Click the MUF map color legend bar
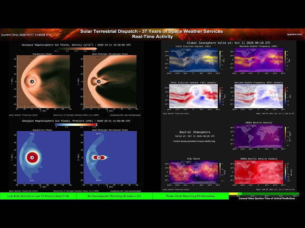Screen dimensions: 305x228 click(x=285, y=60)
